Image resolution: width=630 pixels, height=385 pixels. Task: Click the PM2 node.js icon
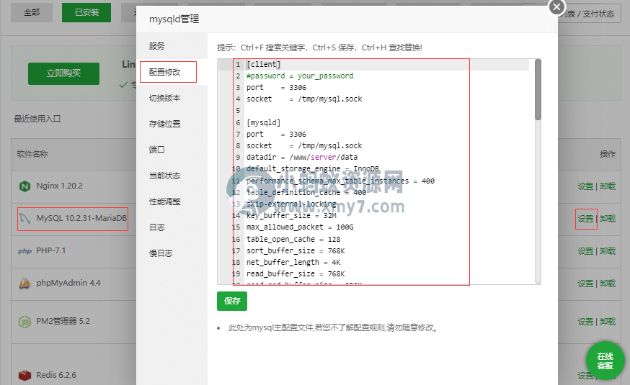[x=25, y=322]
